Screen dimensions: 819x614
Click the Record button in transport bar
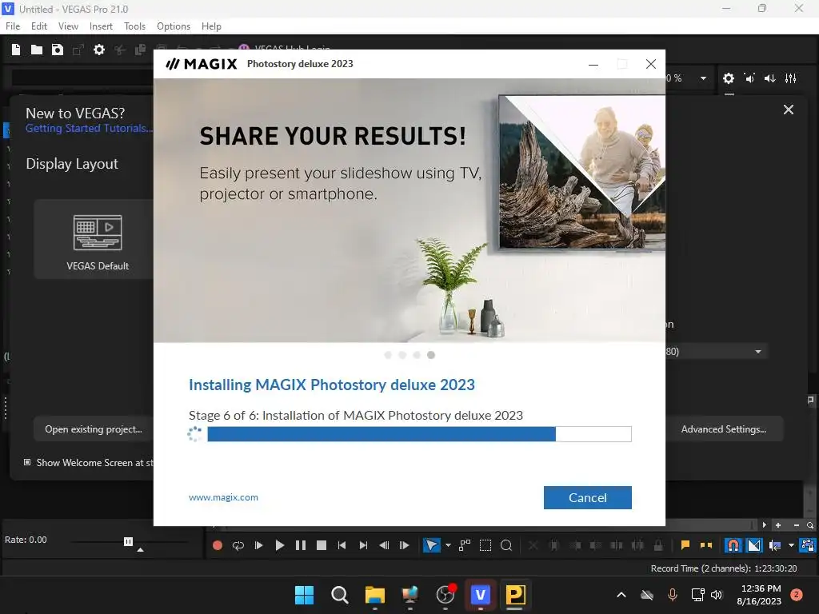tap(218, 545)
